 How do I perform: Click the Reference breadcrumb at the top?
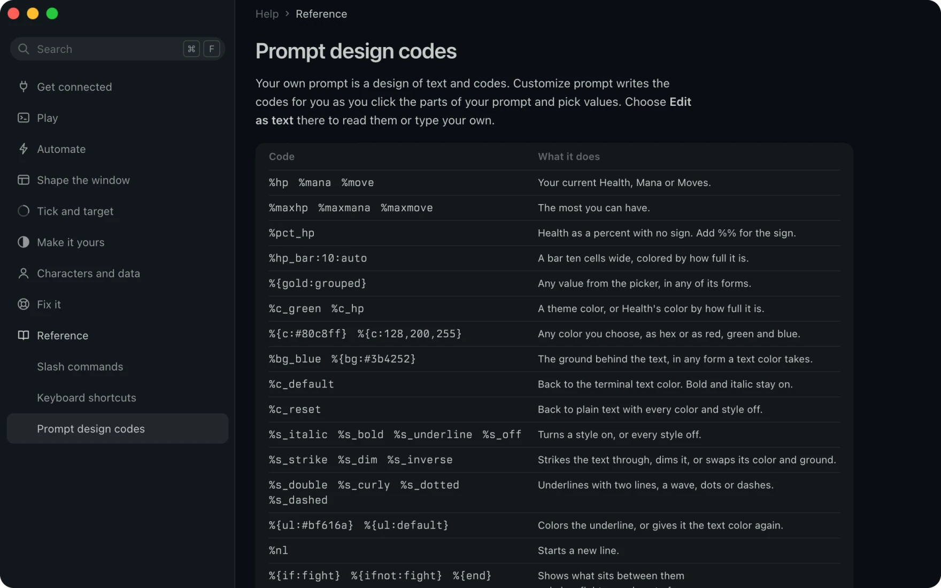click(321, 14)
